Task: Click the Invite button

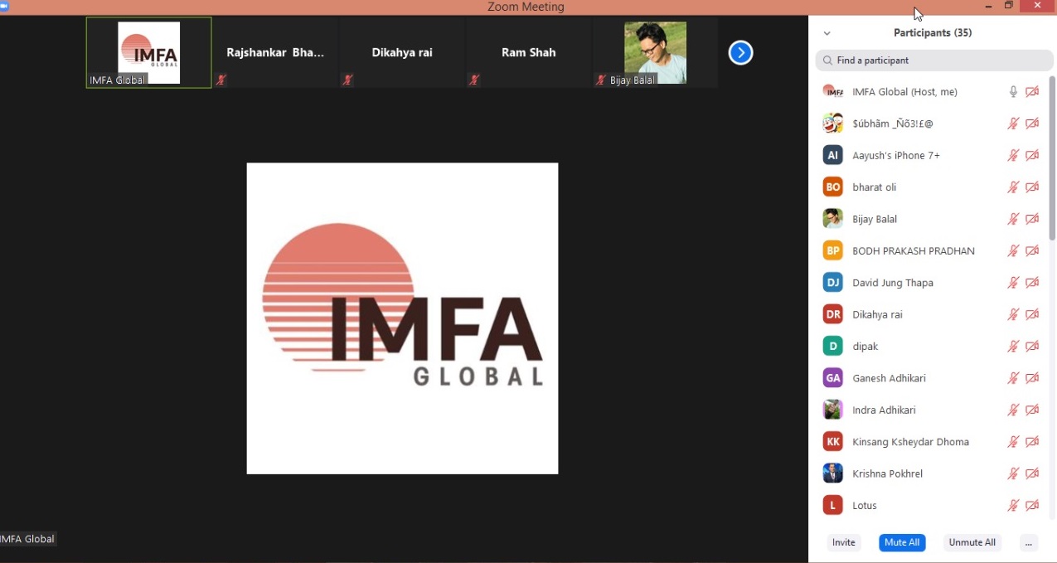Action: 844,543
